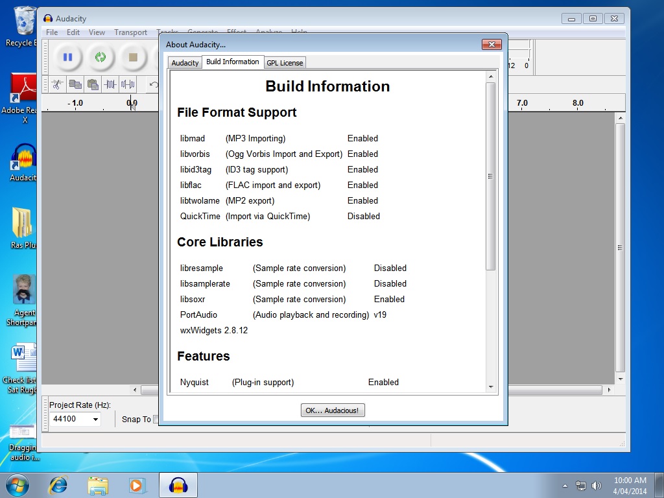Open the Transport menu
Viewport: 664px width, 498px height.
click(x=130, y=32)
